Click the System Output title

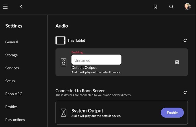87,111
